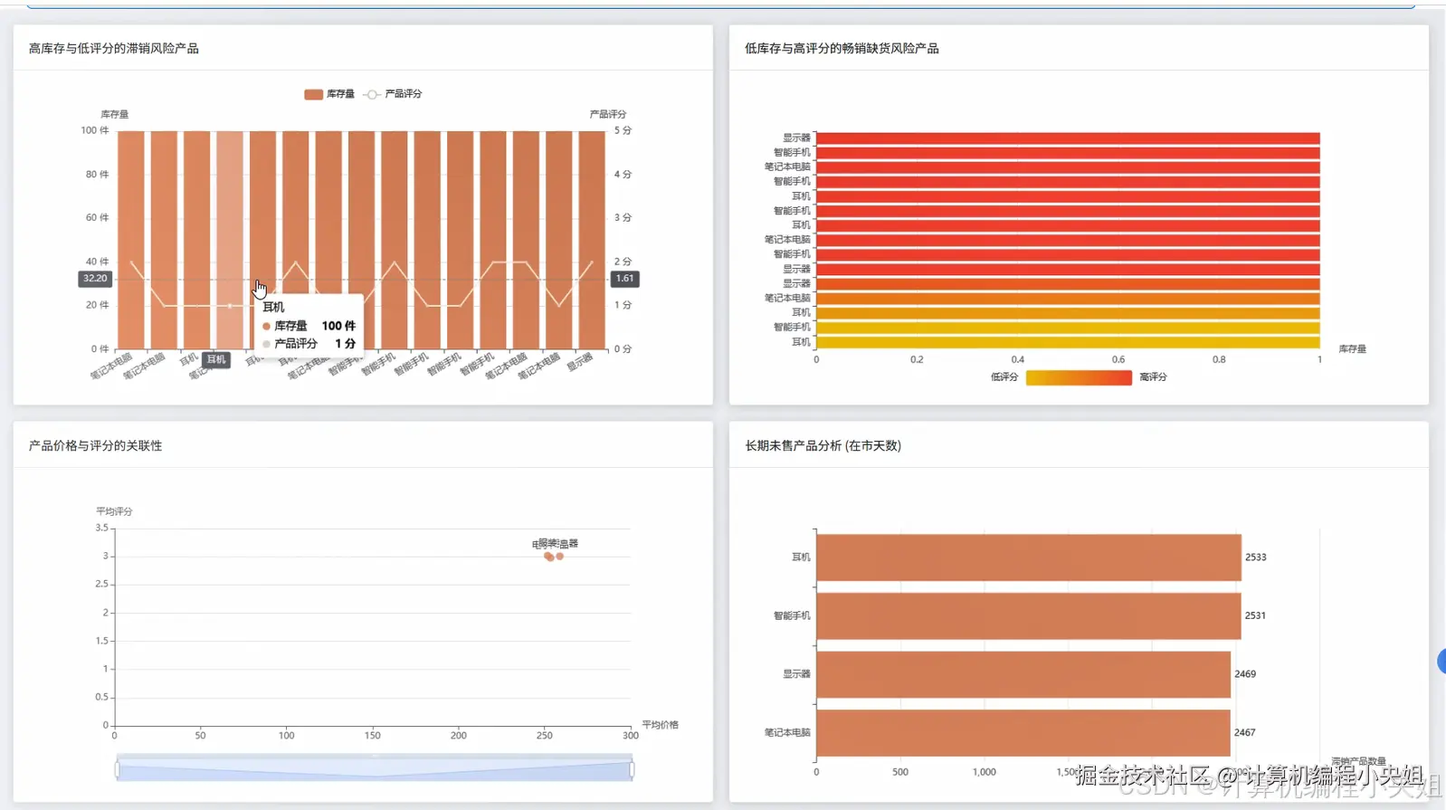Click the 显示器 bar in the 滞销风险 chart
1446x810 pixels.
[x=592, y=240]
